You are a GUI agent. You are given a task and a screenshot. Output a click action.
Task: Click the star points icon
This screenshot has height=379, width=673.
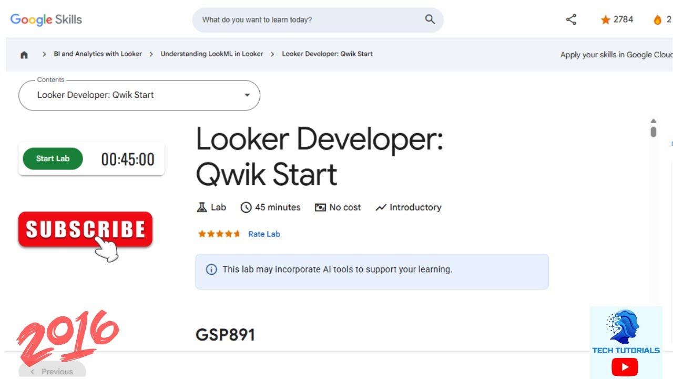coord(606,20)
